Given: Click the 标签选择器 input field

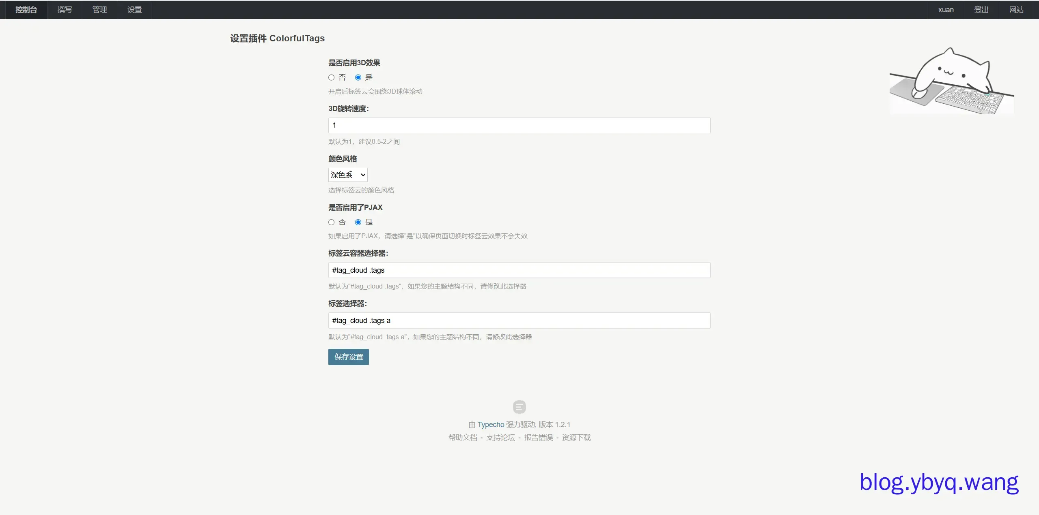Looking at the screenshot, I should (x=519, y=321).
